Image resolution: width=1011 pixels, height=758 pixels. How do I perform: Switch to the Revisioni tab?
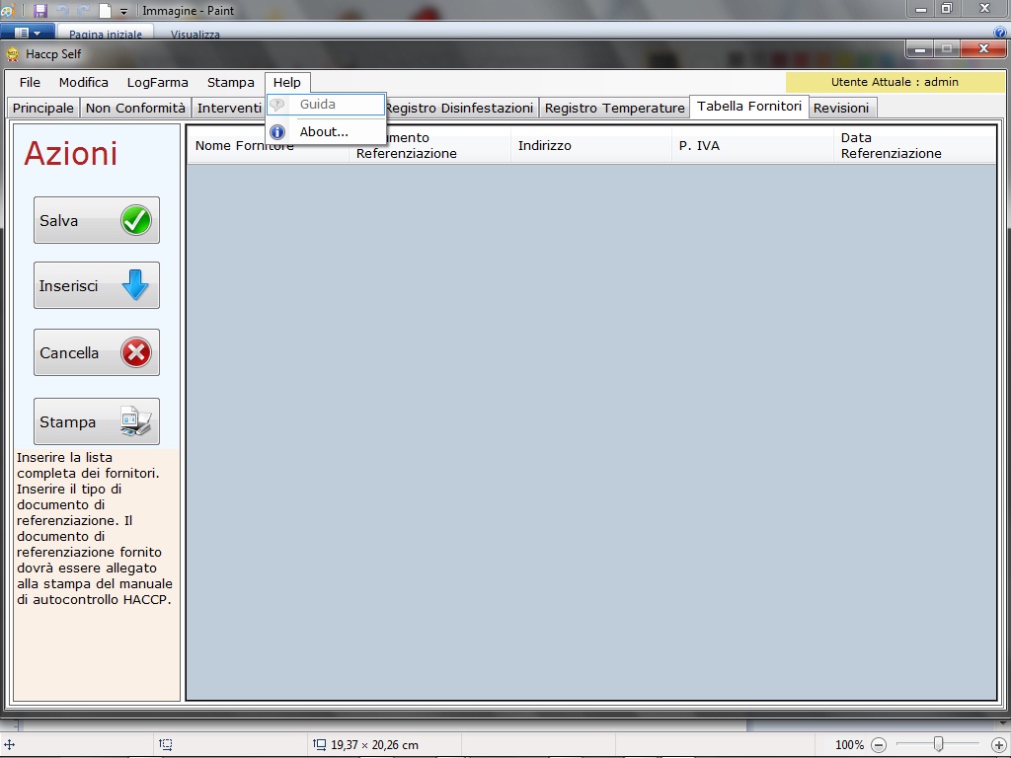click(x=841, y=108)
